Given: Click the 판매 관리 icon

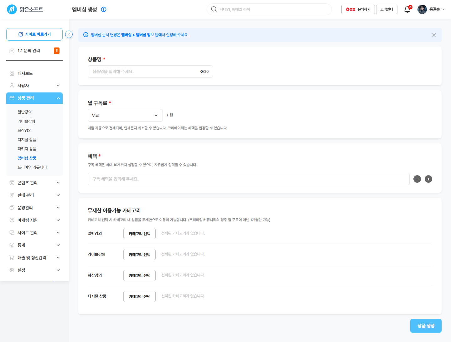Looking at the screenshot, I should [12, 195].
